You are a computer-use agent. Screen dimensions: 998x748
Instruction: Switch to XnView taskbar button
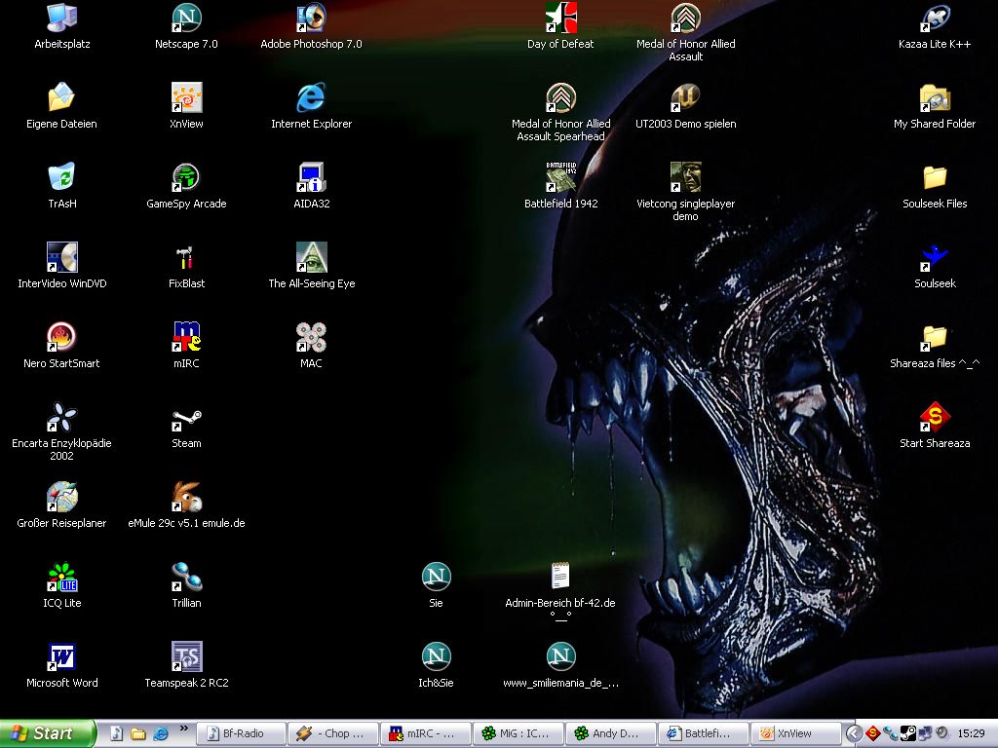pos(796,733)
